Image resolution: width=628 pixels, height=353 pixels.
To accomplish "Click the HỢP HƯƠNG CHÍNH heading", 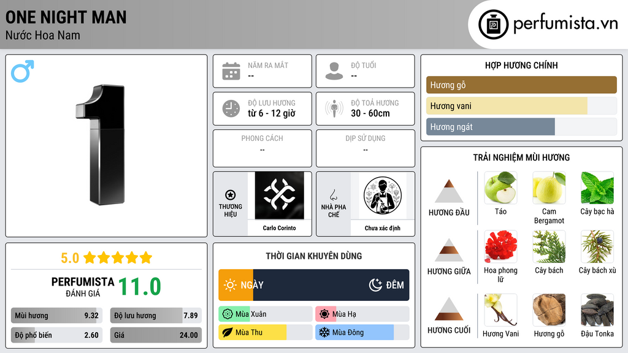I will tap(521, 65).
